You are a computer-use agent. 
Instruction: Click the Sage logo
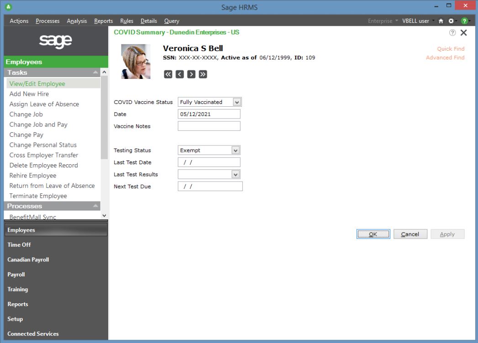tap(56, 41)
